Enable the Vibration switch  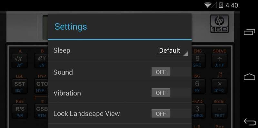(x=171, y=93)
